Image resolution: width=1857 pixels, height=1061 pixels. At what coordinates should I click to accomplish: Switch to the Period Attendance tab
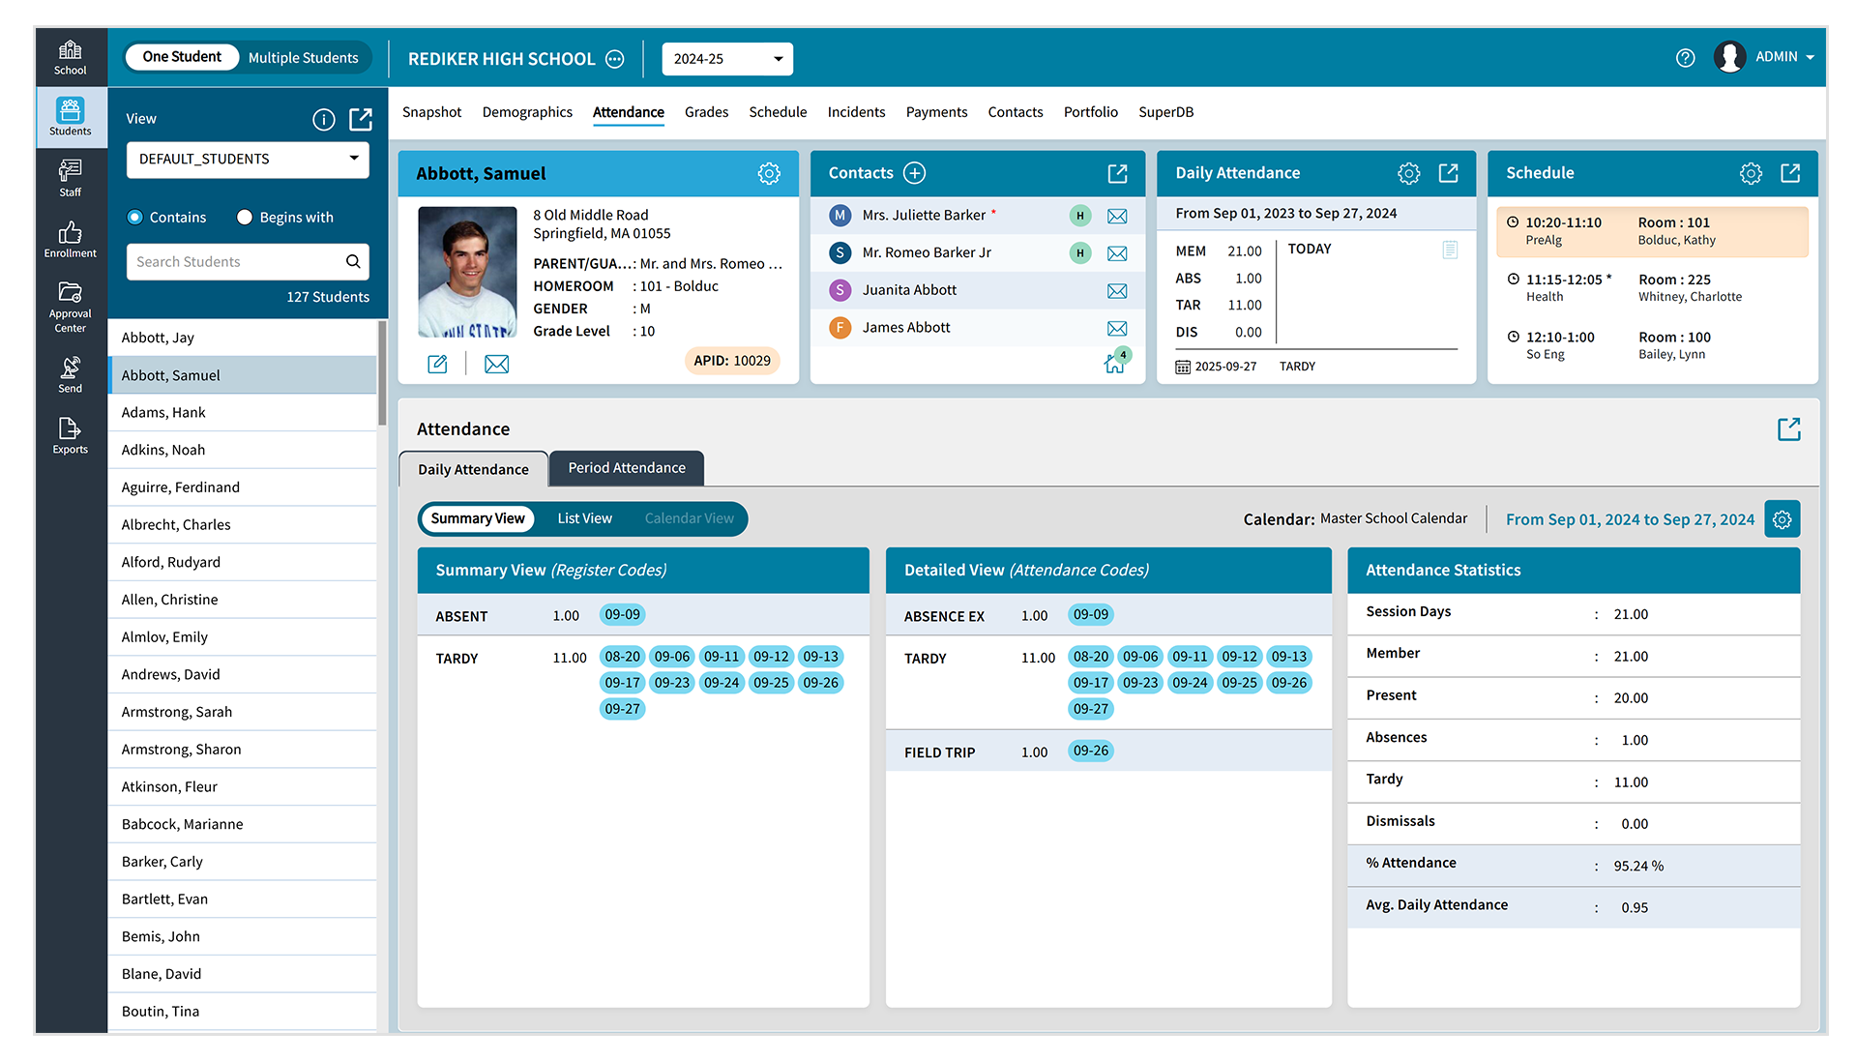626,468
